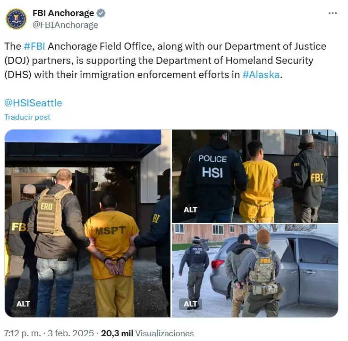Click the blue verified checkmark badge

(x=101, y=13)
